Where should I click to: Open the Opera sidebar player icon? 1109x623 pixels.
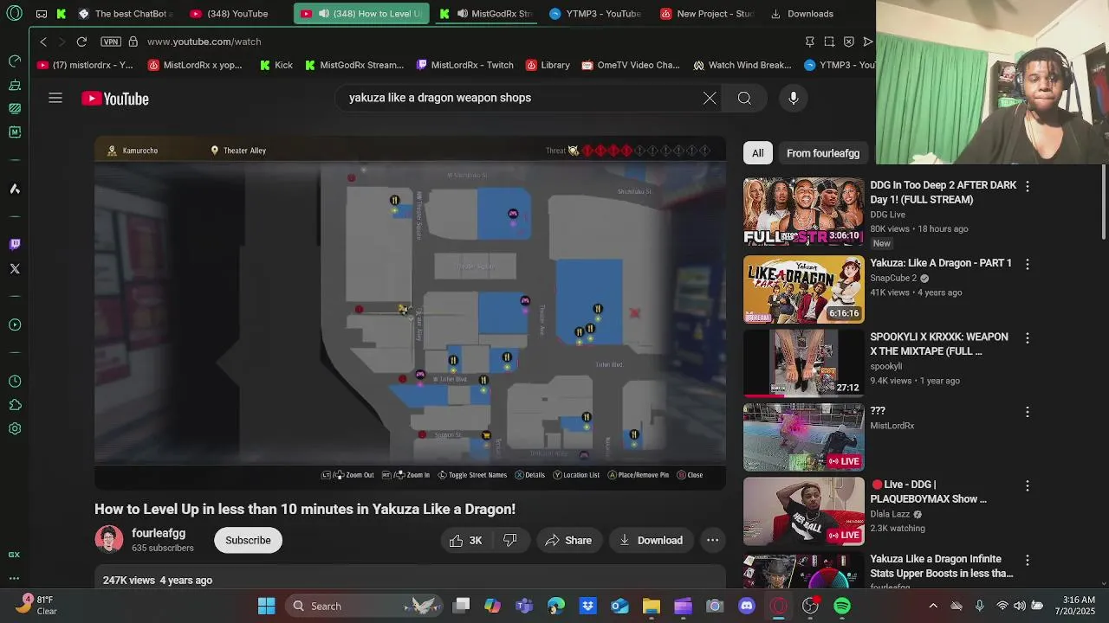pos(15,325)
